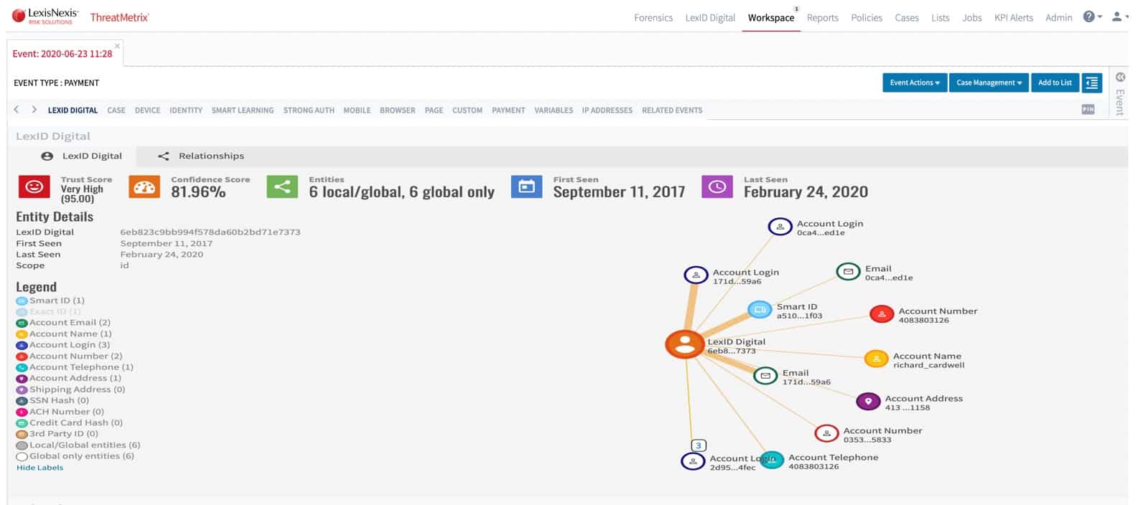This screenshot has height=505, width=1143.
Task: Click the PIN icon in the tab bar
Action: 1088,109
